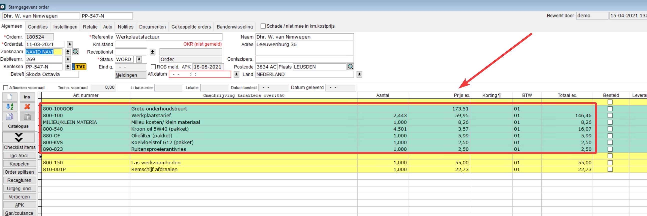Sort order lines with the A-Z icon
This screenshot has width=647, height=216.
coord(10,107)
